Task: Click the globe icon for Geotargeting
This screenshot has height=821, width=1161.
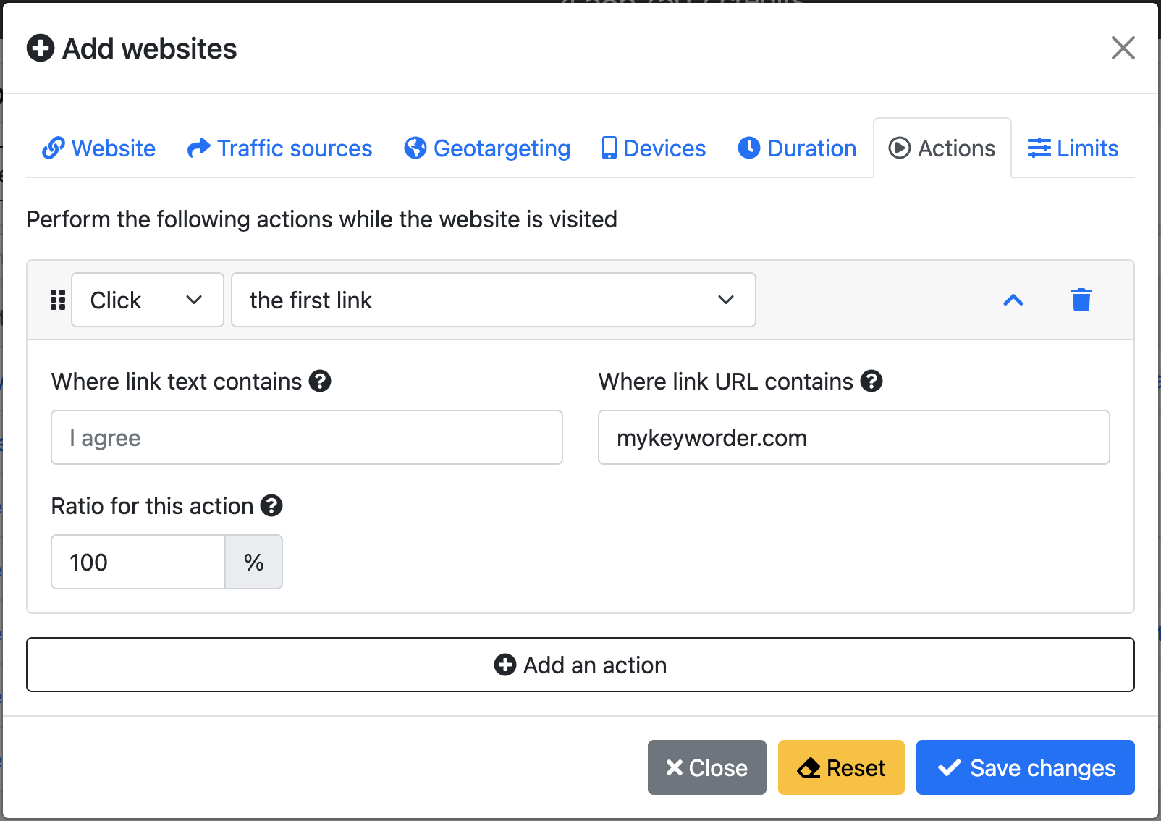Action: click(x=415, y=148)
